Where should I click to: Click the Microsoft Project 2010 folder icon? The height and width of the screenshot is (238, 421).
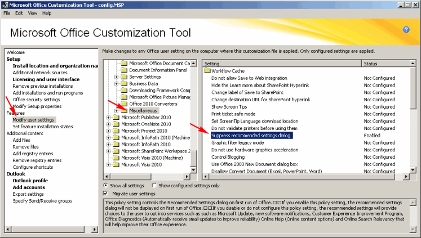click(x=116, y=131)
